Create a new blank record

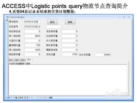[x=34, y=98]
